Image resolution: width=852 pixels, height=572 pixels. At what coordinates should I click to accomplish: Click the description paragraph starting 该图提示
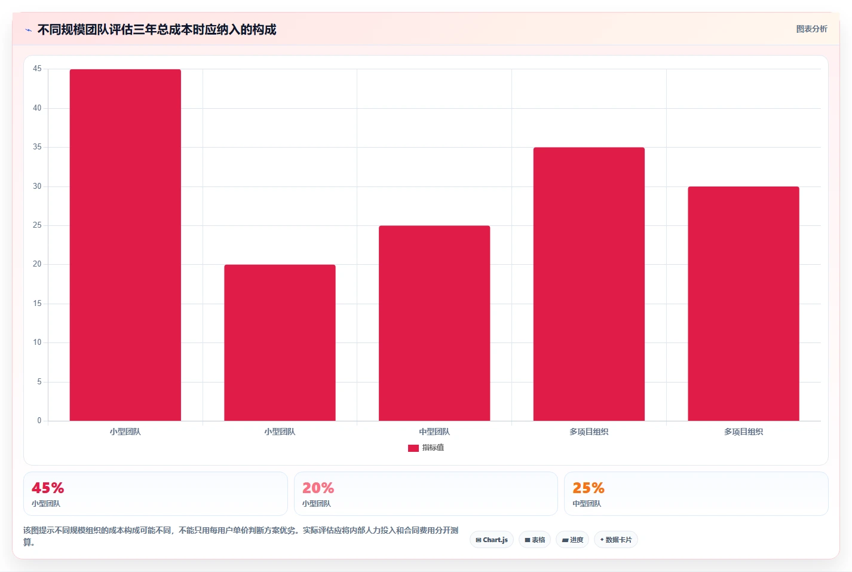click(241, 536)
